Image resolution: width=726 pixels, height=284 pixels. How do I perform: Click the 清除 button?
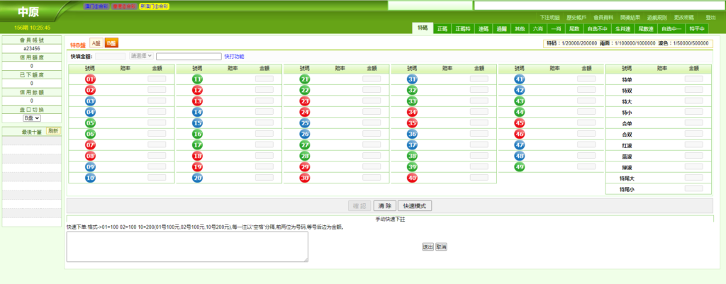point(385,206)
